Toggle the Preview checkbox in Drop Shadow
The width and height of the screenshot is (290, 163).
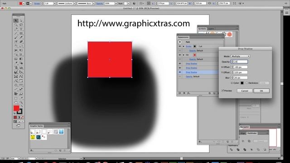pyautogui.click(x=222, y=91)
